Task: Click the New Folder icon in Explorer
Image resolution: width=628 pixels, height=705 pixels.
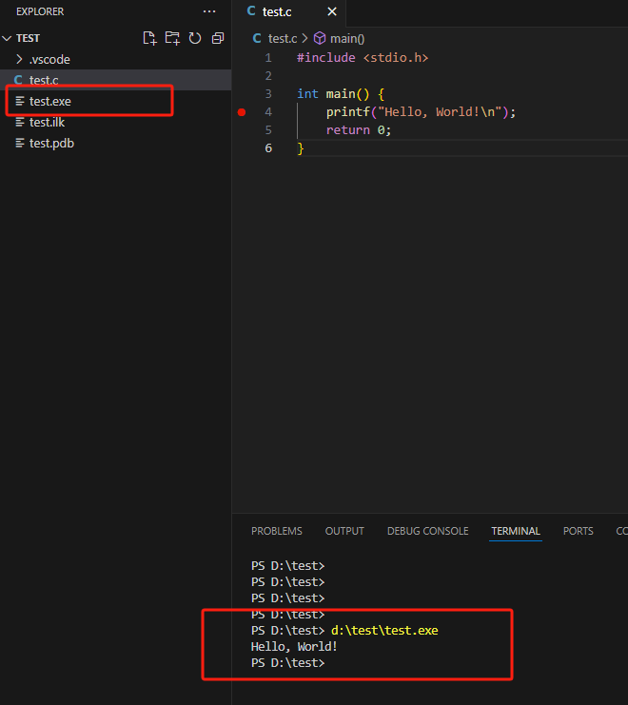Action: (x=172, y=38)
